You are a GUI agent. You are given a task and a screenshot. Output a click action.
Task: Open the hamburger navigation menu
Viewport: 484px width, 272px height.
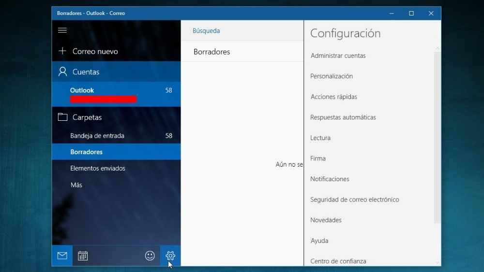pos(62,30)
